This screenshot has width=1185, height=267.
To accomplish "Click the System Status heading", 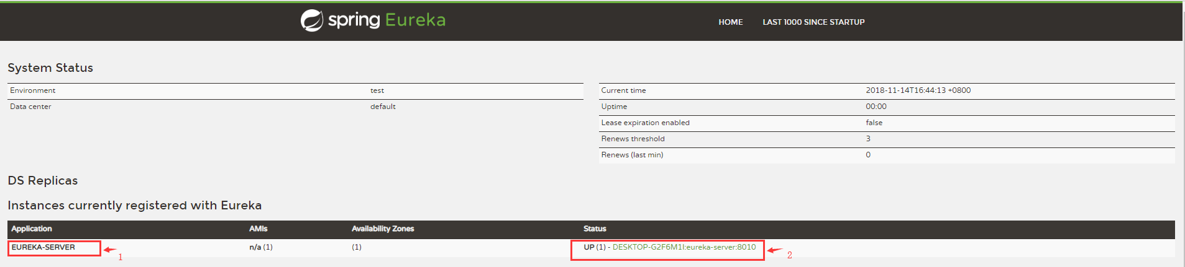I will (x=50, y=68).
